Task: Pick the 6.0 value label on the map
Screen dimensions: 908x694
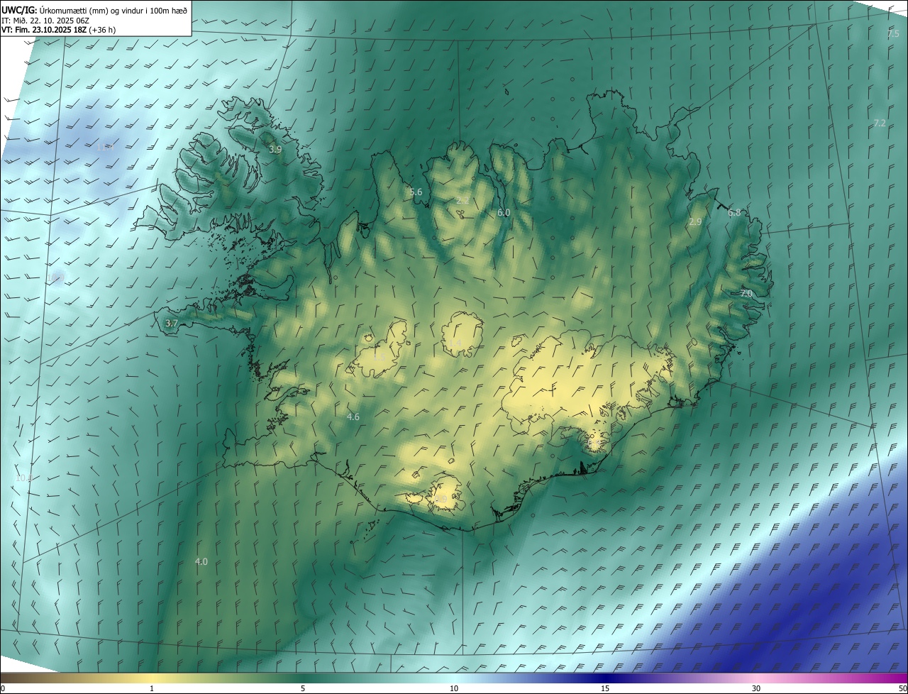Action: point(504,212)
